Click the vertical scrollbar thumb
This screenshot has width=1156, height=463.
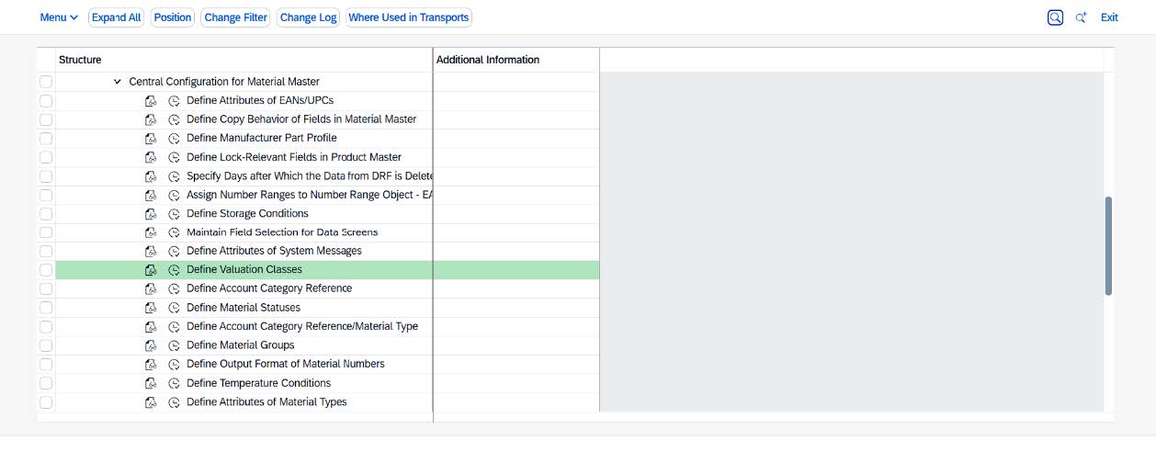[1108, 245]
